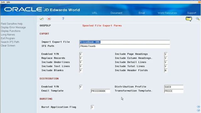Click the Oracle JD Edwards World logo
The image size is (201, 113).
click(x=42, y=9)
